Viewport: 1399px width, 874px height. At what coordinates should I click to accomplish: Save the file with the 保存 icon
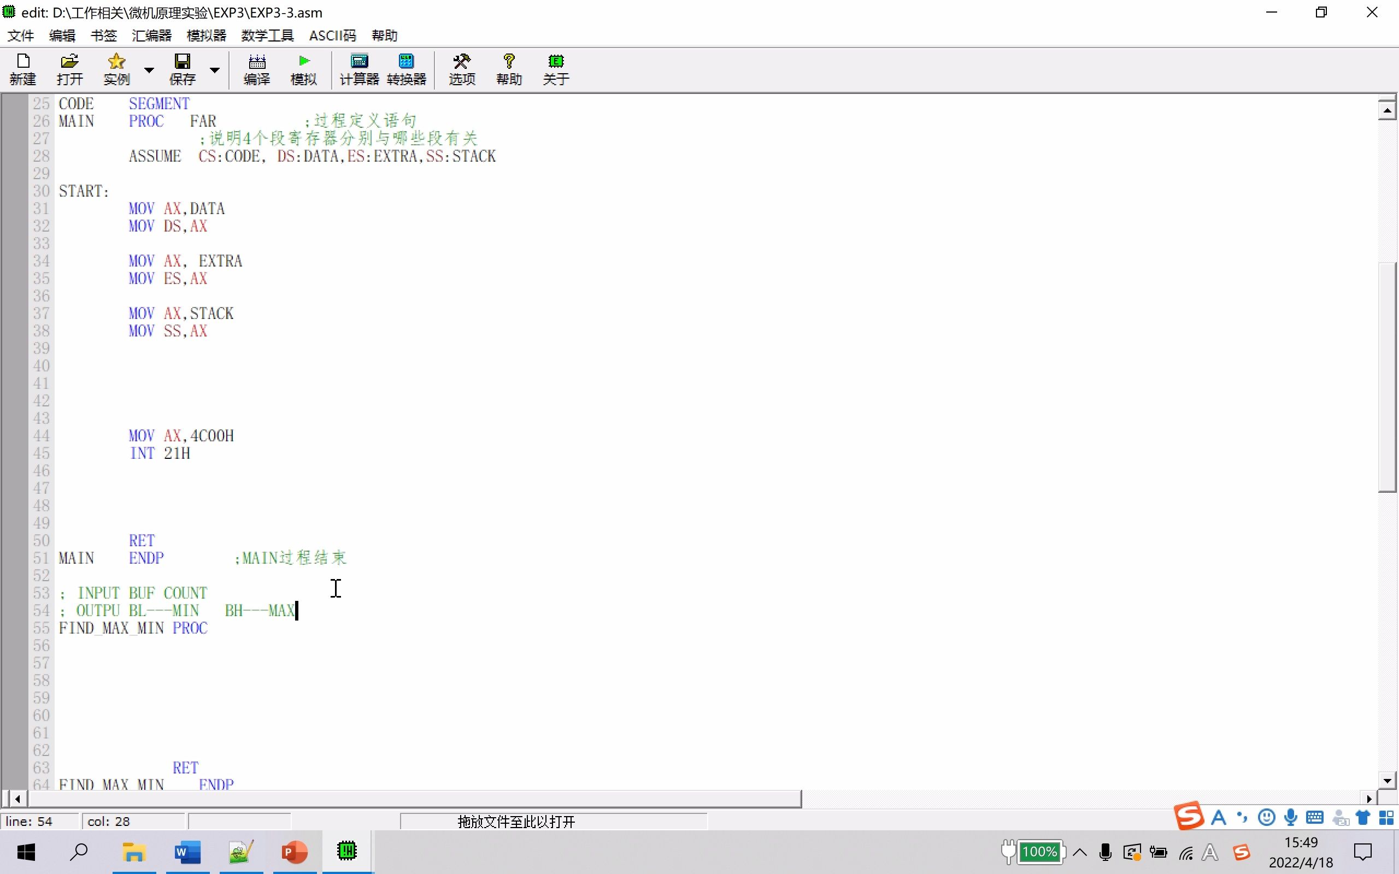(x=183, y=69)
